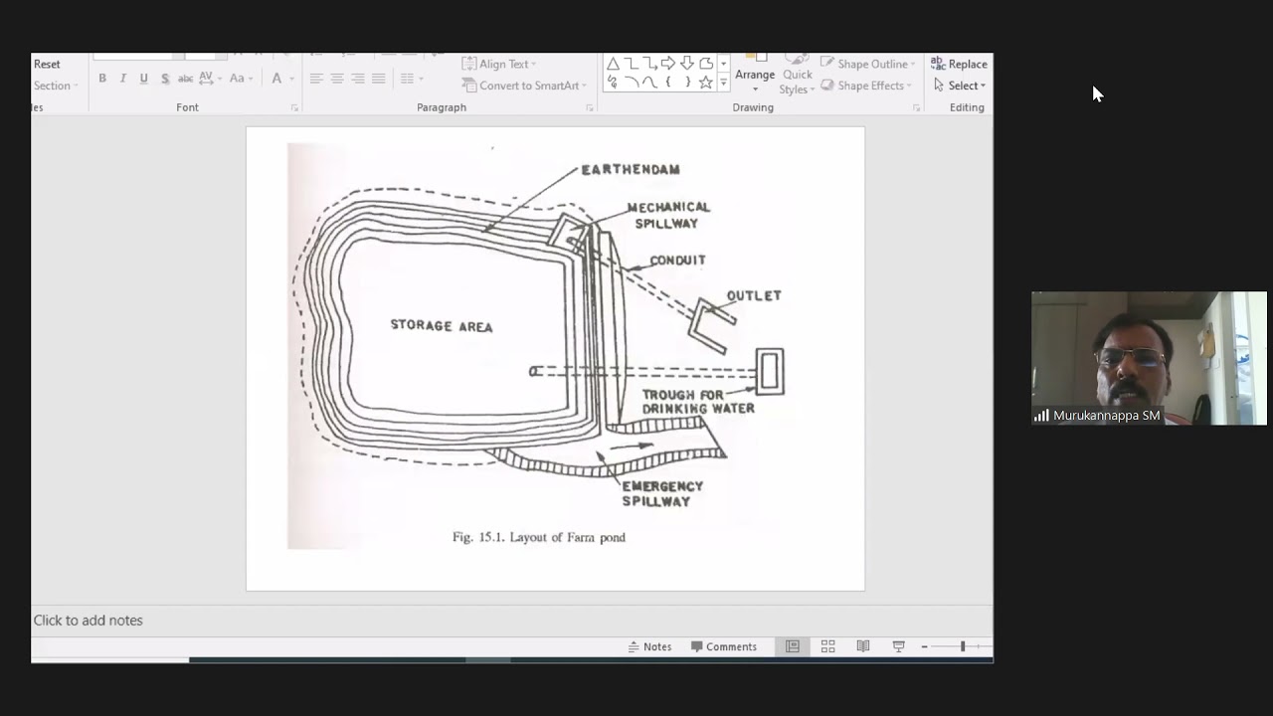Open Drawing format dialog launcher
Screen dimensions: 1273x716
[916, 107]
